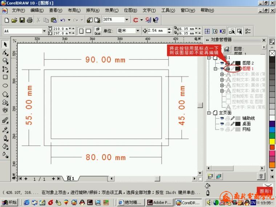Screen dimensions: 276x207
Task: Toggle editable pencil of 图层 2
Action: (x=233, y=63)
